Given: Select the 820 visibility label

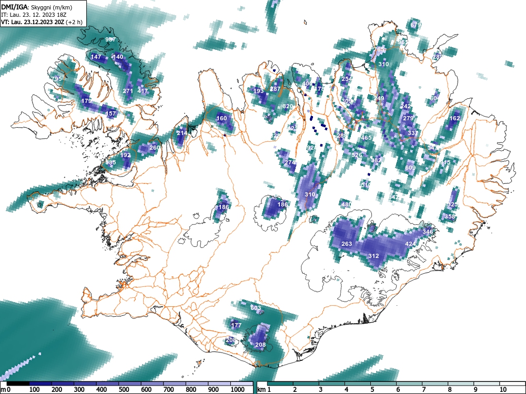Looking at the screenshot, I should pos(288,106).
